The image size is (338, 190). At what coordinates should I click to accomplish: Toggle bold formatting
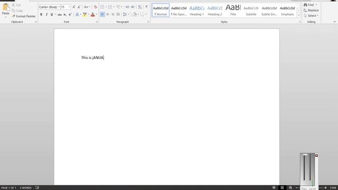point(41,14)
